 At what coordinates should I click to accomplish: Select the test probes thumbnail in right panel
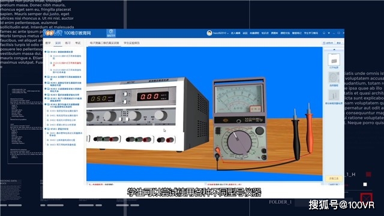(x=334, y=95)
